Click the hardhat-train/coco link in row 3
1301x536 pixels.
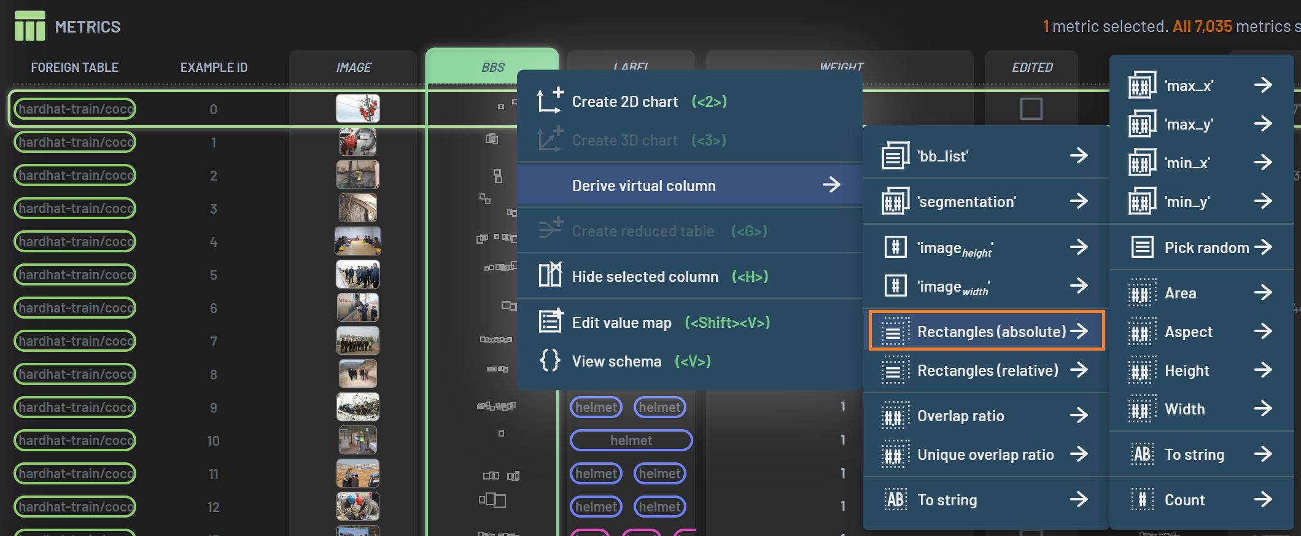[x=75, y=209]
